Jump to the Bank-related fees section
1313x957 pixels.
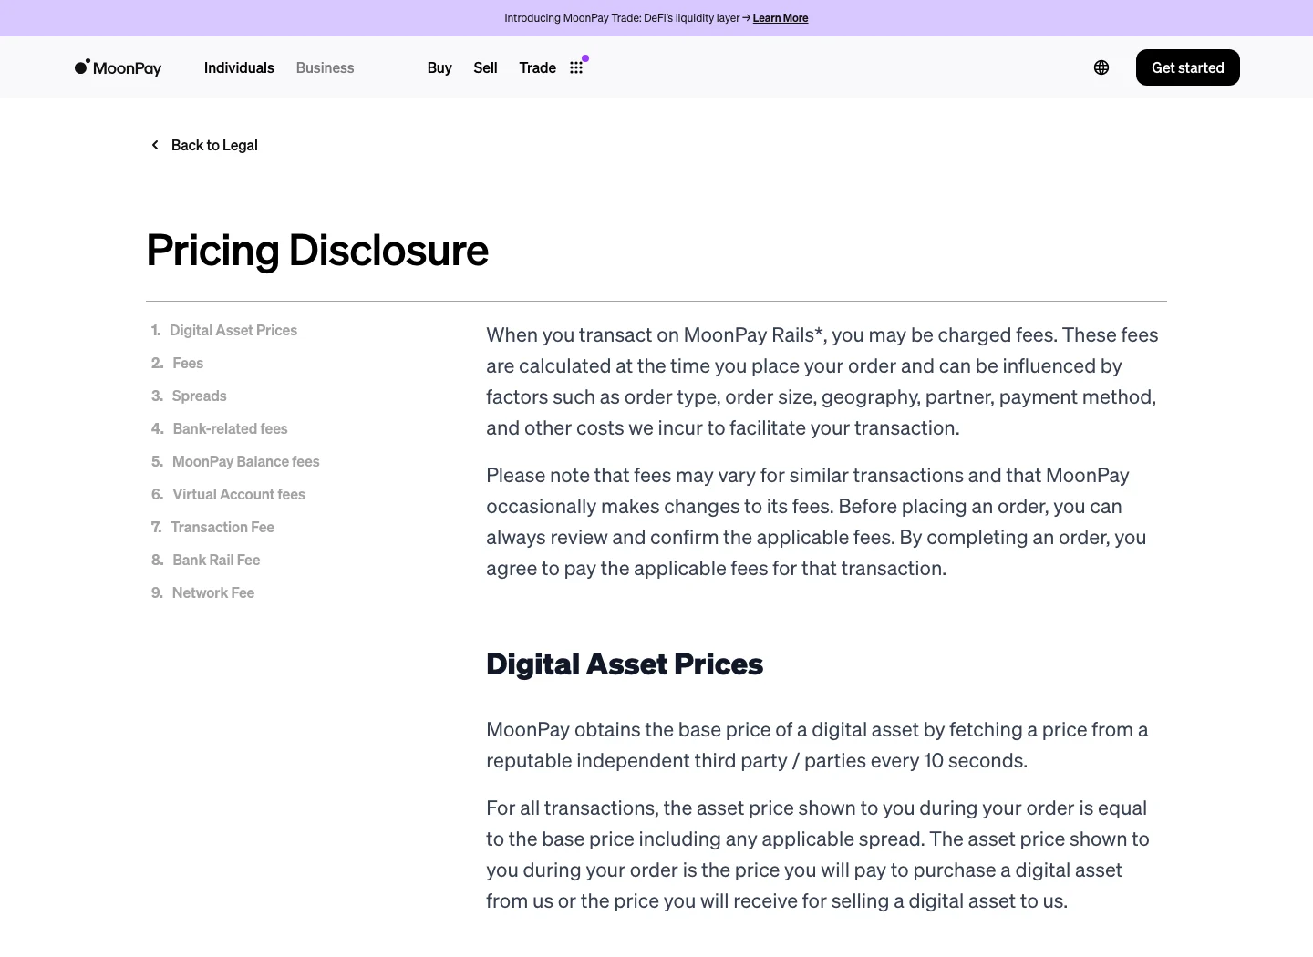click(230, 428)
